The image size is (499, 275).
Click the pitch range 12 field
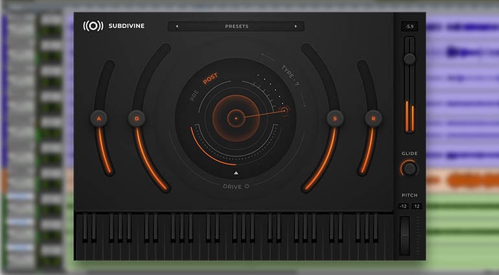click(x=417, y=206)
